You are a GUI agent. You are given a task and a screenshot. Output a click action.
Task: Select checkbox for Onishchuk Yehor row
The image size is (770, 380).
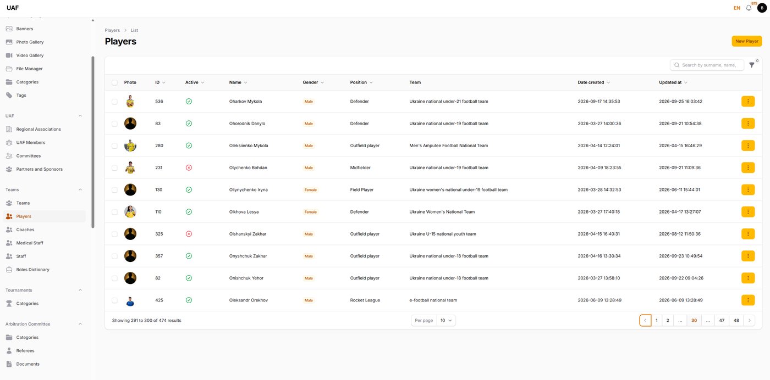114,278
